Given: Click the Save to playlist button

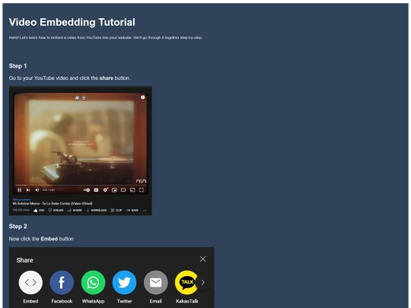Looking at the screenshot, I should 132,211.
